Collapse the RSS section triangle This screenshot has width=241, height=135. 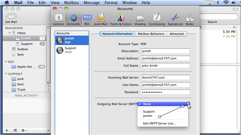coord(6,62)
